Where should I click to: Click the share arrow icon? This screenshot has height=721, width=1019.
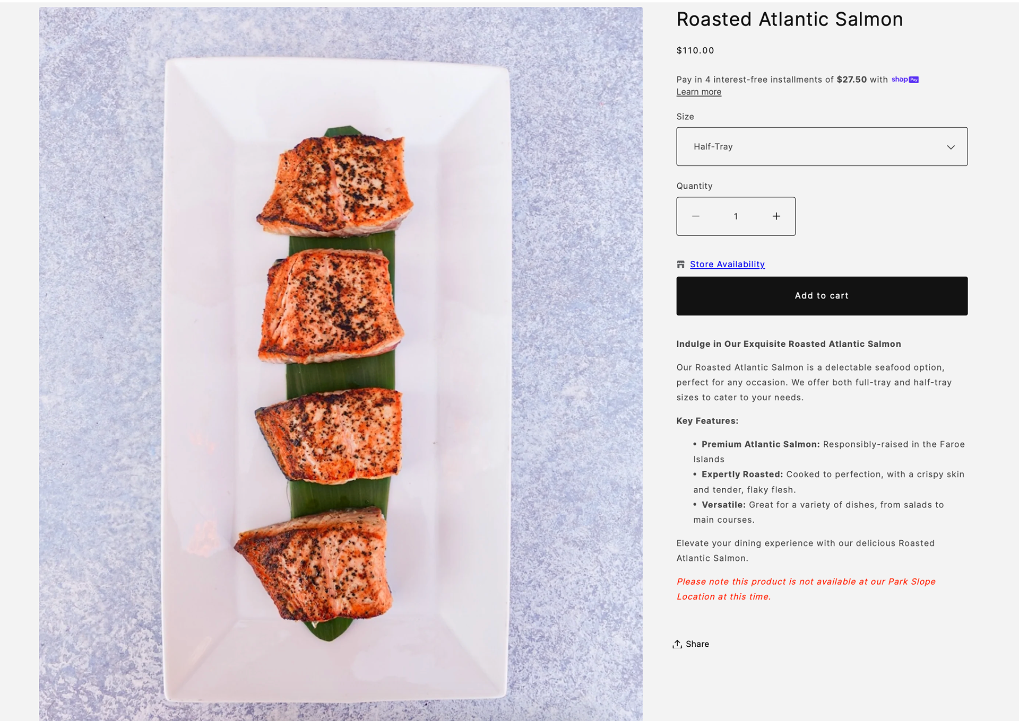coord(677,644)
